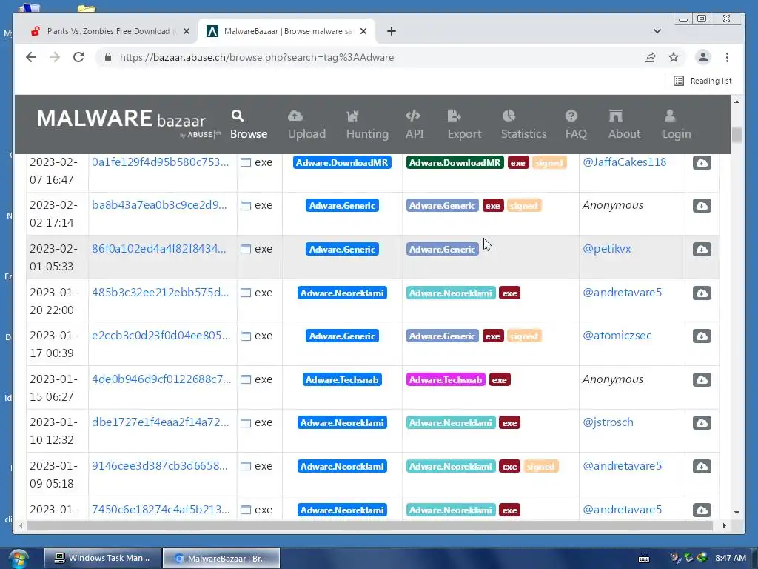Screen dimensions: 758x569
Task: Open the FAQ page
Action: (x=576, y=124)
